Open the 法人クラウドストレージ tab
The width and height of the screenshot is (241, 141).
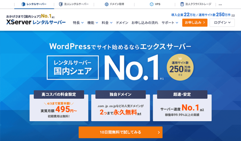pyautogui.click(x=196, y=4)
